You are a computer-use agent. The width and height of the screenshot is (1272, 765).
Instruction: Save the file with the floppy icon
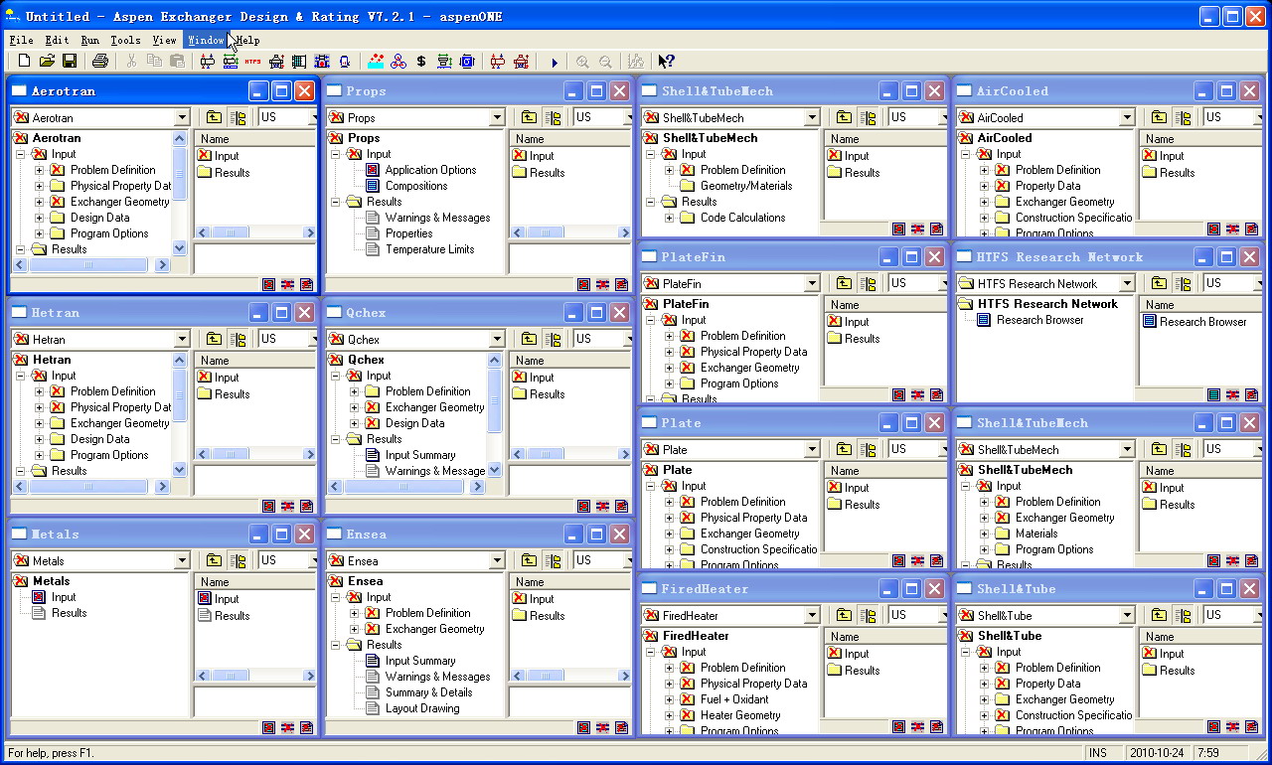(70, 62)
